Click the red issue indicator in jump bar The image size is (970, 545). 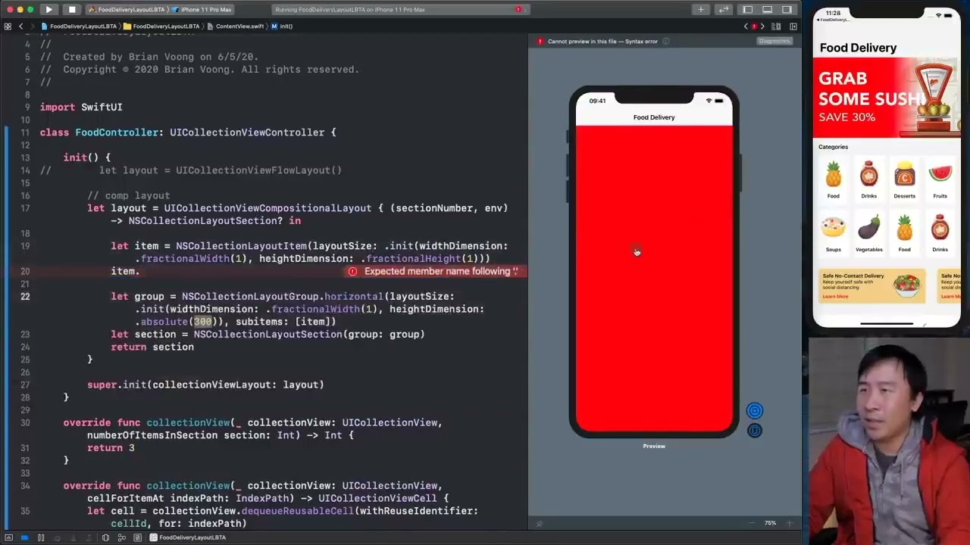(754, 26)
